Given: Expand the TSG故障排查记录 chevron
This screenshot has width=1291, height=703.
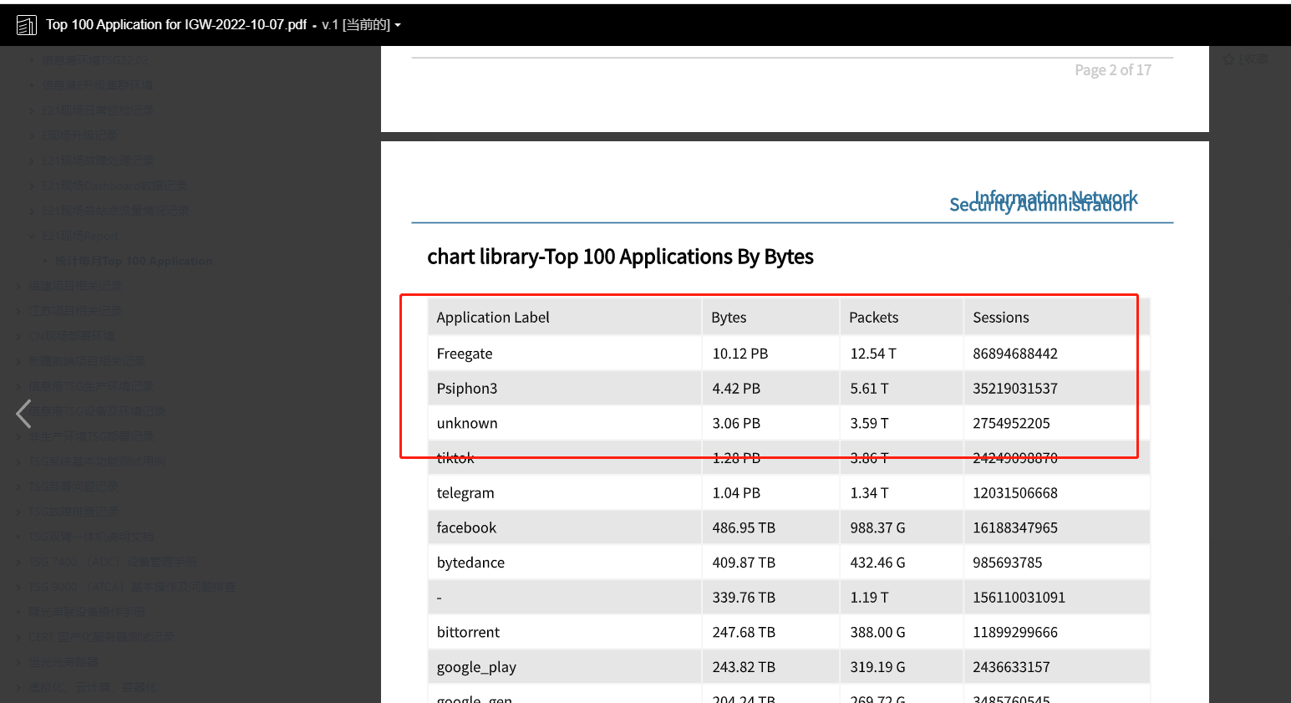Looking at the screenshot, I should [19, 512].
